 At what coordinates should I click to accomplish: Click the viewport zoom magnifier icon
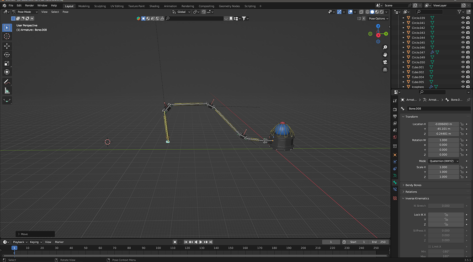[385, 47]
